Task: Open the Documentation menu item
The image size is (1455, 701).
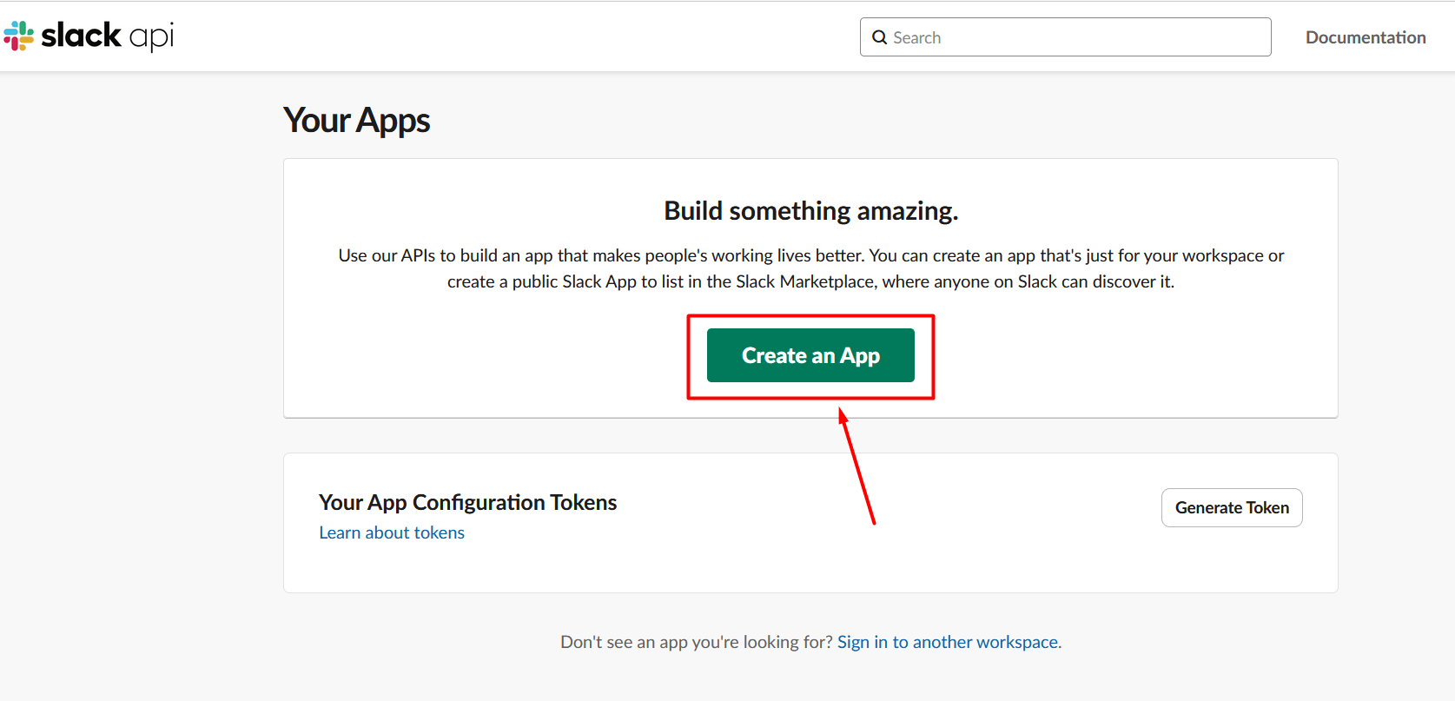Action: click(1365, 37)
